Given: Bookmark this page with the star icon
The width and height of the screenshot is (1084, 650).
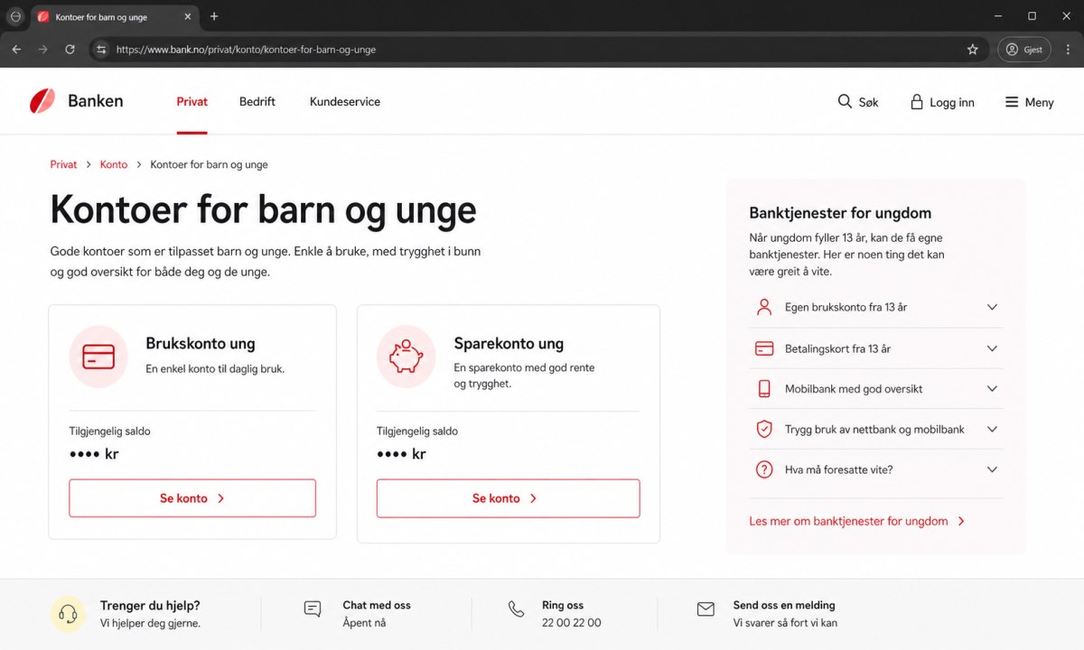Looking at the screenshot, I should (x=973, y=50).
